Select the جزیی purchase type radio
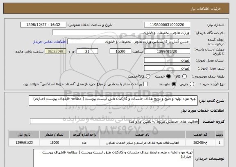 pyautogui.click(x=192, y=84)
